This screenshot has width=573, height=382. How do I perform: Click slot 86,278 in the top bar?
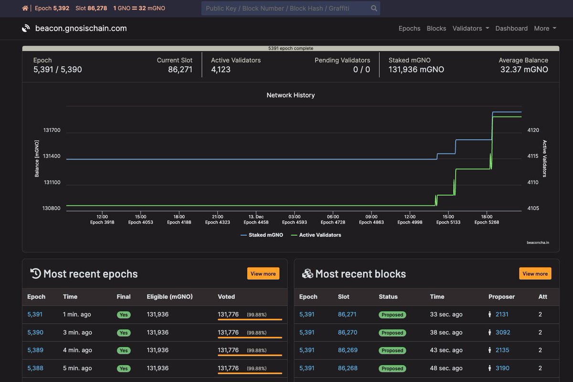click(x=91, y=8)
